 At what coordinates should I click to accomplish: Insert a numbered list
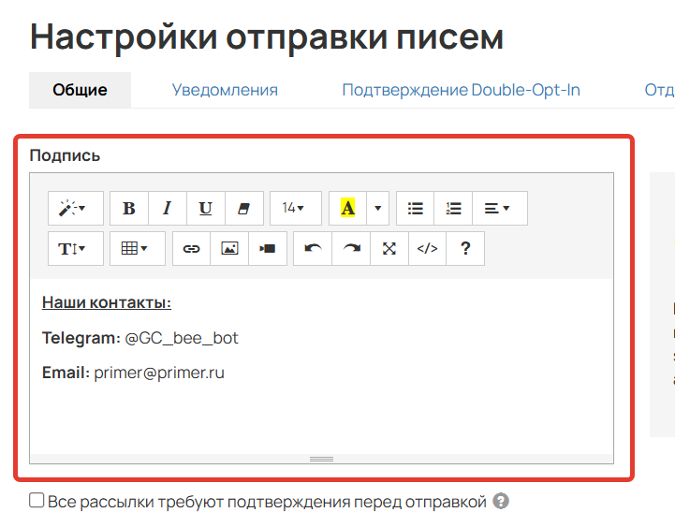click(x=453, y=209)
